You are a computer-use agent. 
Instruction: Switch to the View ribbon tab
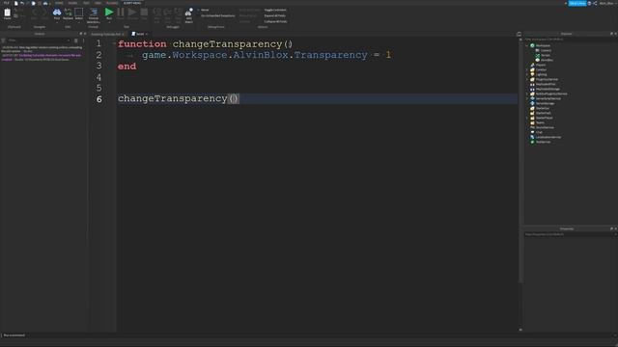(98, 3)
